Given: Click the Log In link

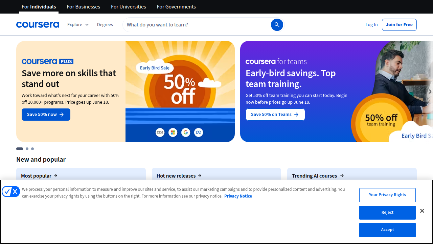Looking at the screenshot, I should (371, 25).
